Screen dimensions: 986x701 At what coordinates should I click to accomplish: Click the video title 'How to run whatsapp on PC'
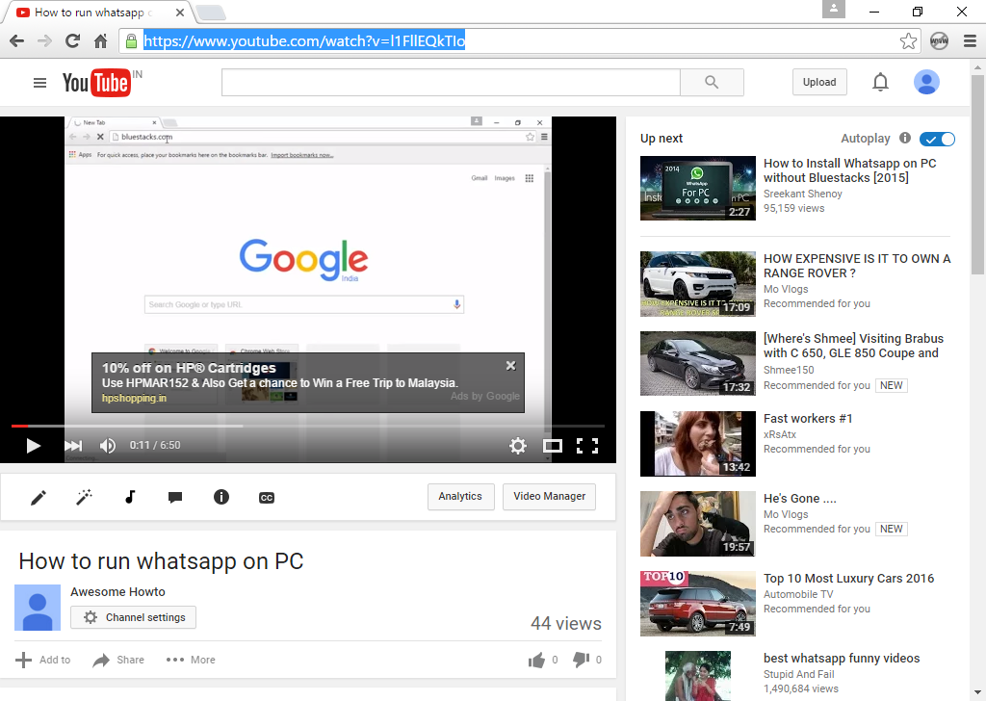(x=161, y=560)
